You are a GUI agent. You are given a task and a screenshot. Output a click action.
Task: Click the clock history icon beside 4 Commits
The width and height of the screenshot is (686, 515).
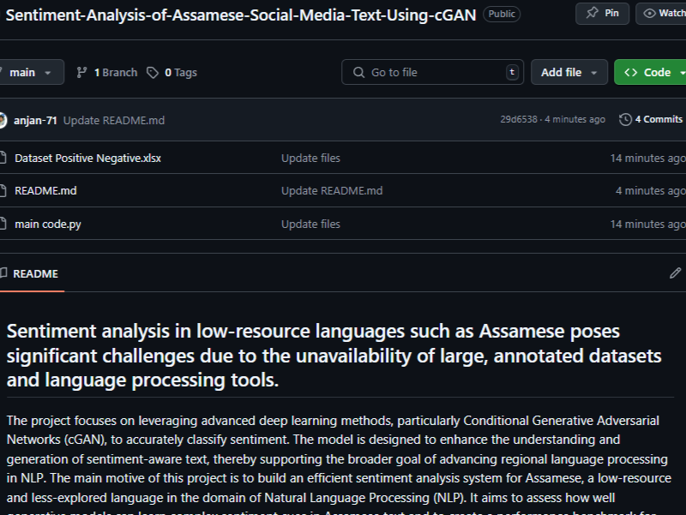pos(625,119)
